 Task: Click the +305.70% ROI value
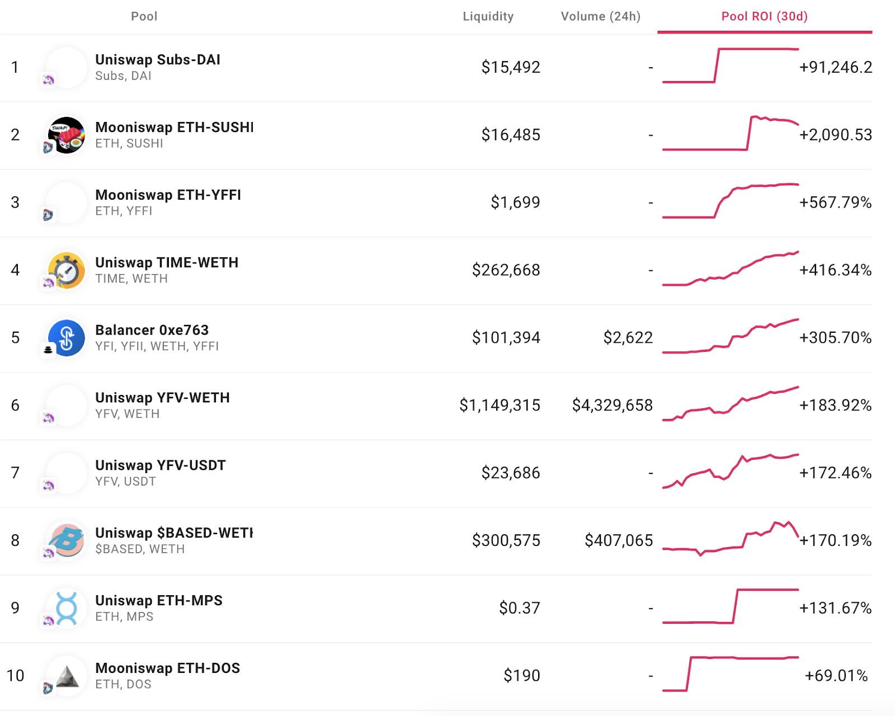click(x=835, y=338)
